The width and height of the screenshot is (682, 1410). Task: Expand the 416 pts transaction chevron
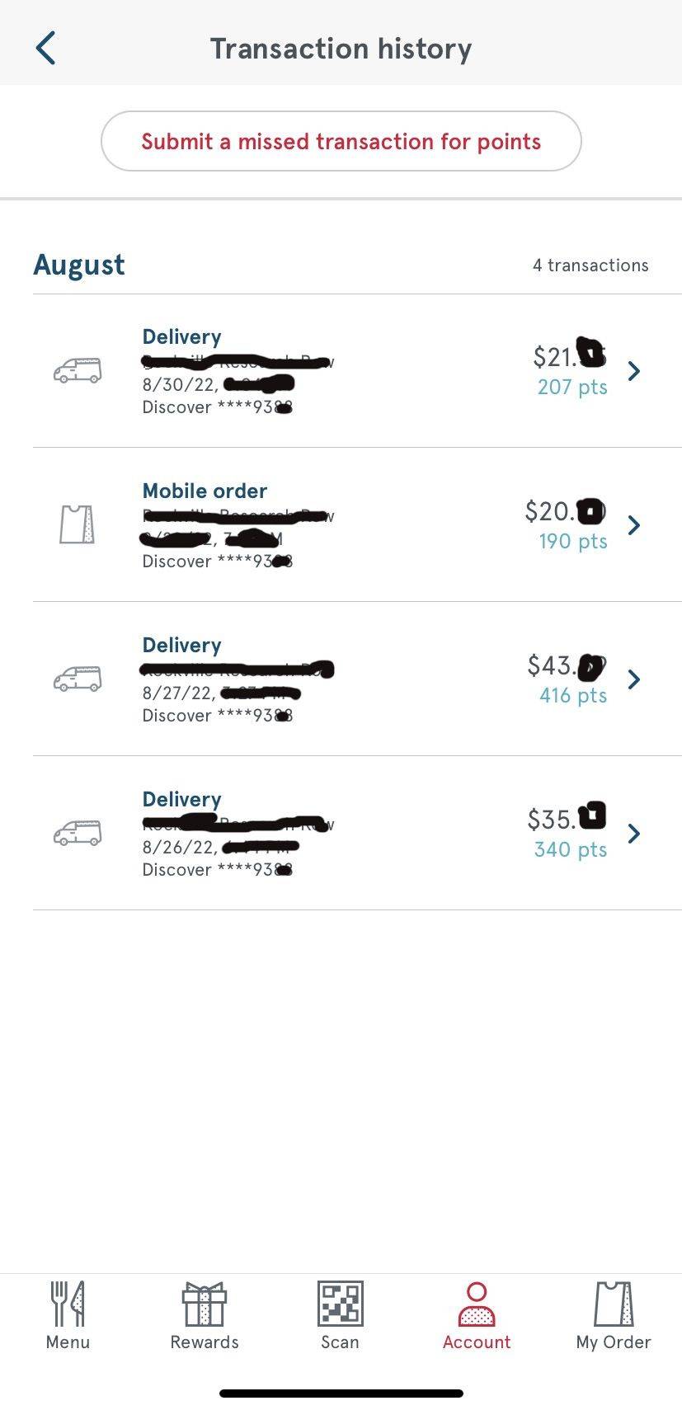click(633, 679)
